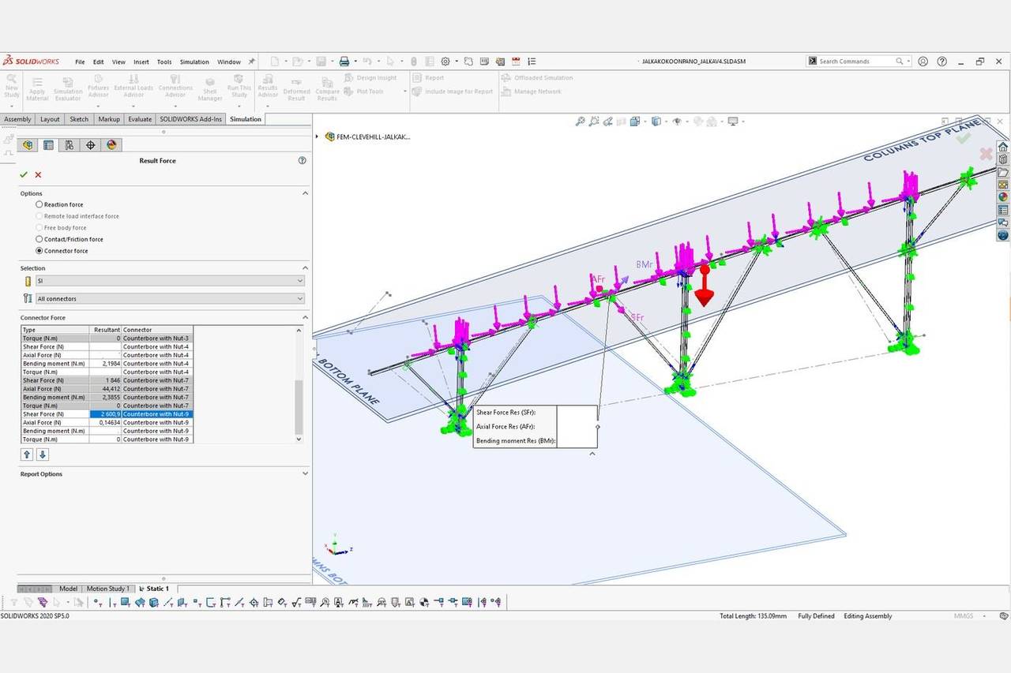1011x673 pixels.
Task: Open the Insert menu
Action: pos(141,62)
